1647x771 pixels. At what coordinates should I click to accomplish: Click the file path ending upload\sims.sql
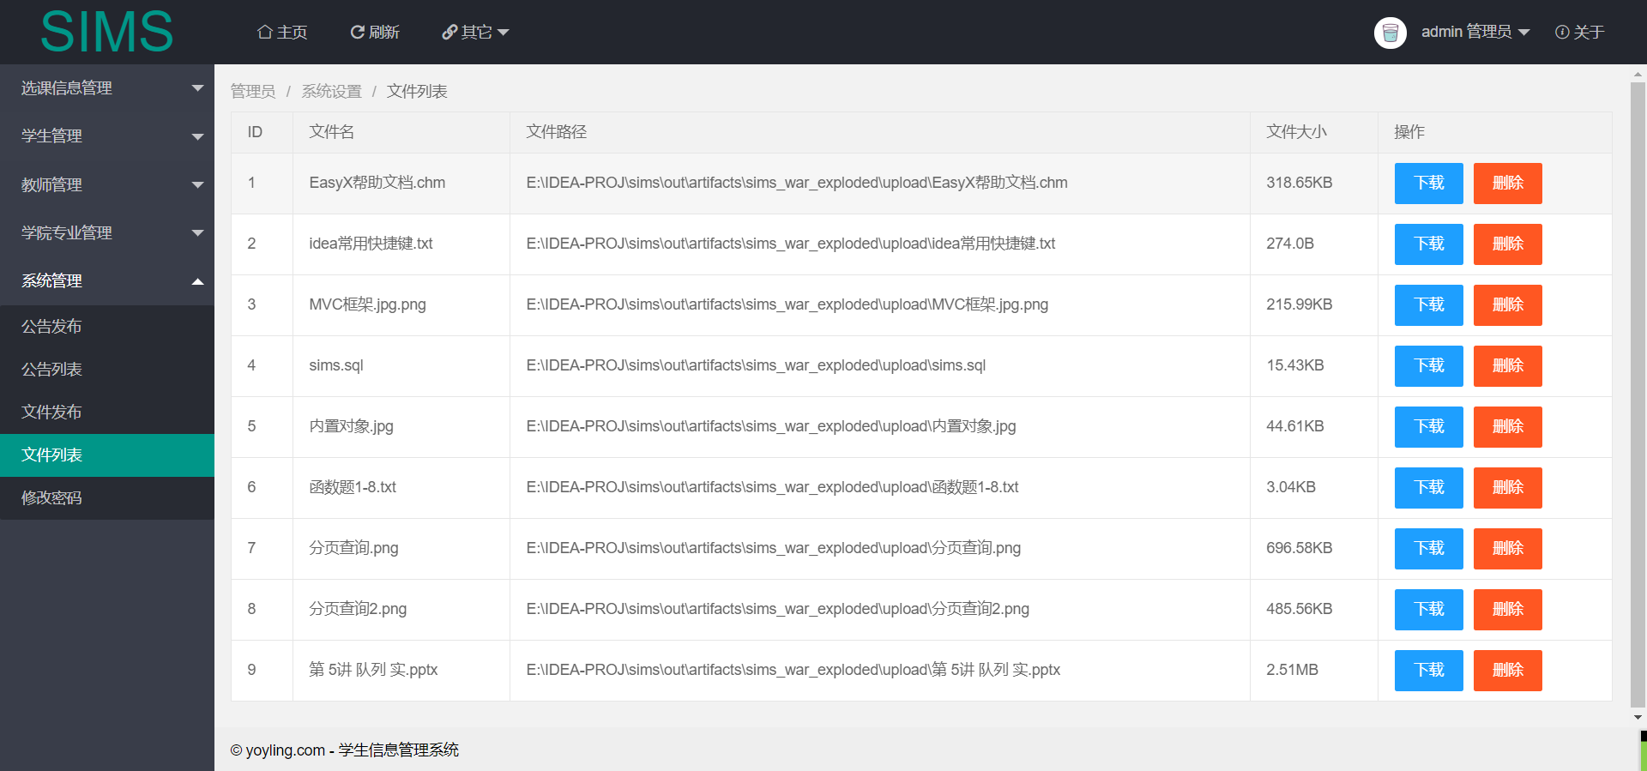pos(756,365)
